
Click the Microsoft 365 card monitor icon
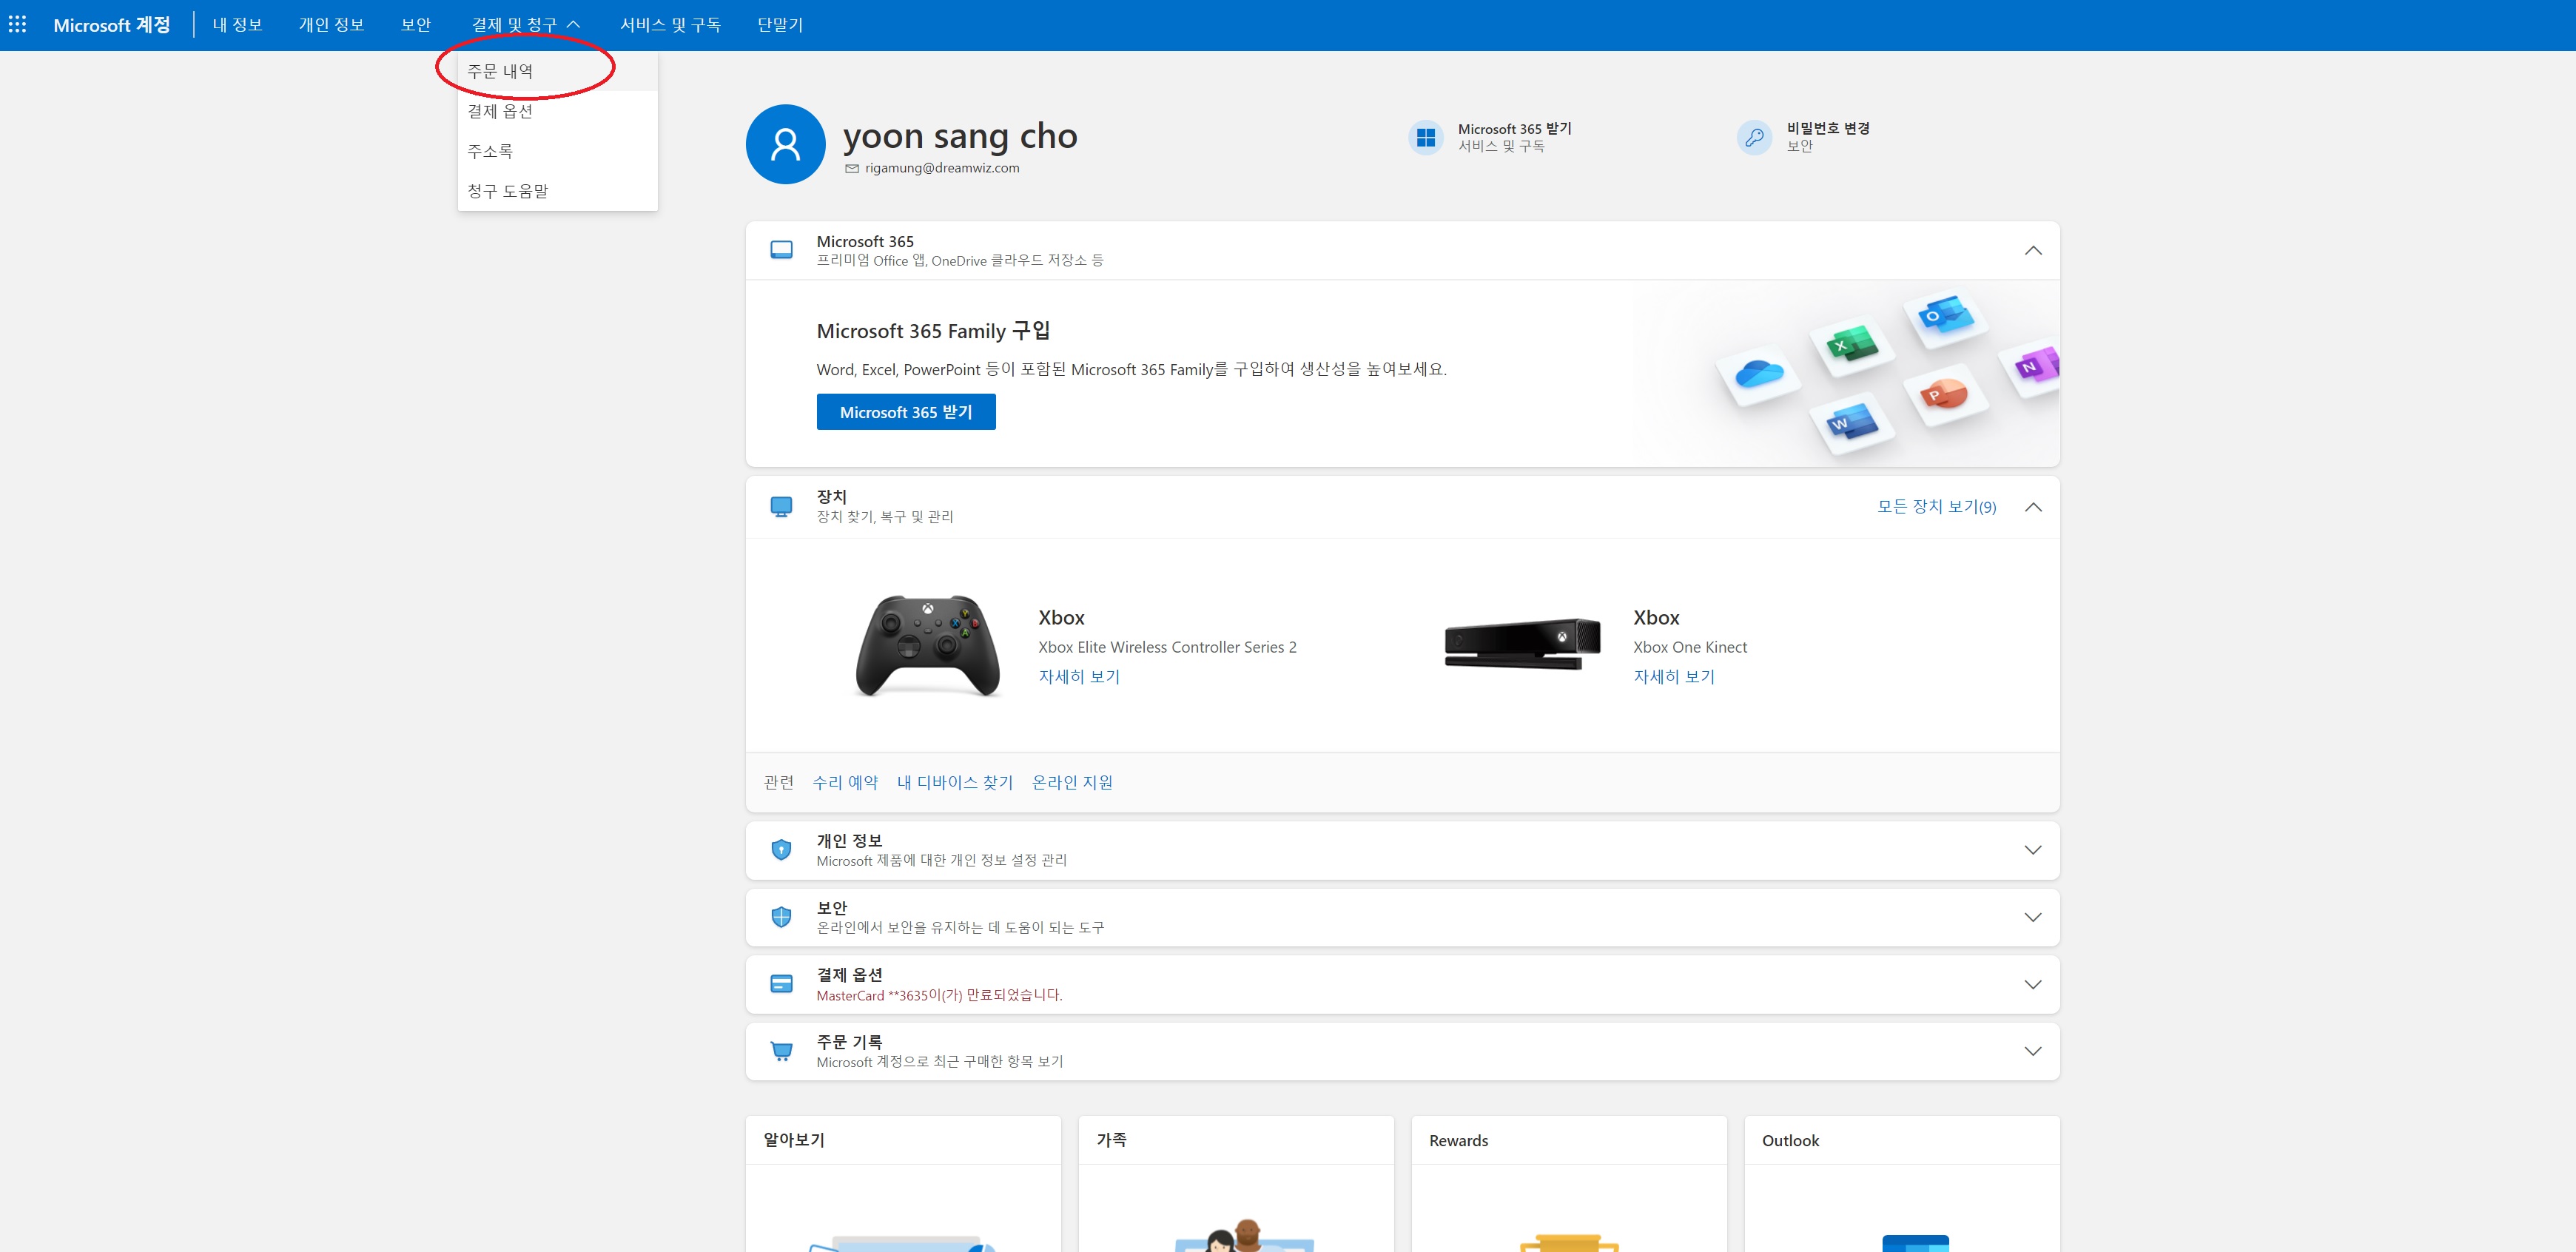(x=781, y=250)
